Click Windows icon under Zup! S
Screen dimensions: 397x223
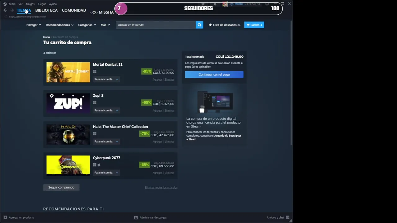(95, 103)
